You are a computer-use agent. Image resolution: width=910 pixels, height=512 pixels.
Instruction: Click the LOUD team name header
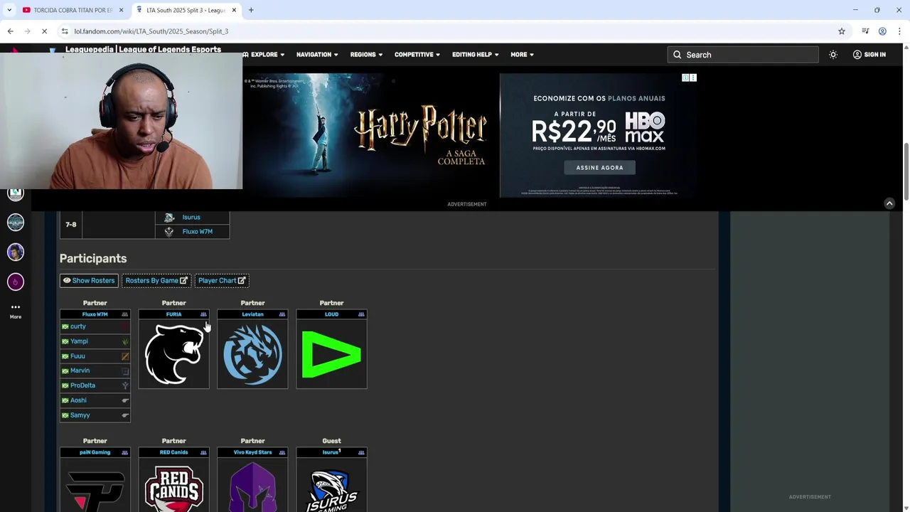point(331,314)
